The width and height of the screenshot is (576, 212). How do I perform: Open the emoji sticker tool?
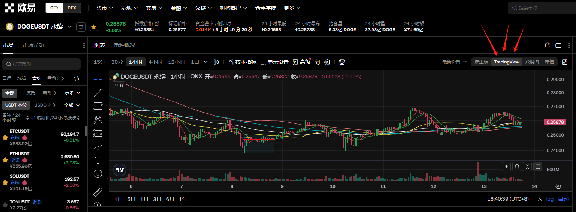pos(98,174)
